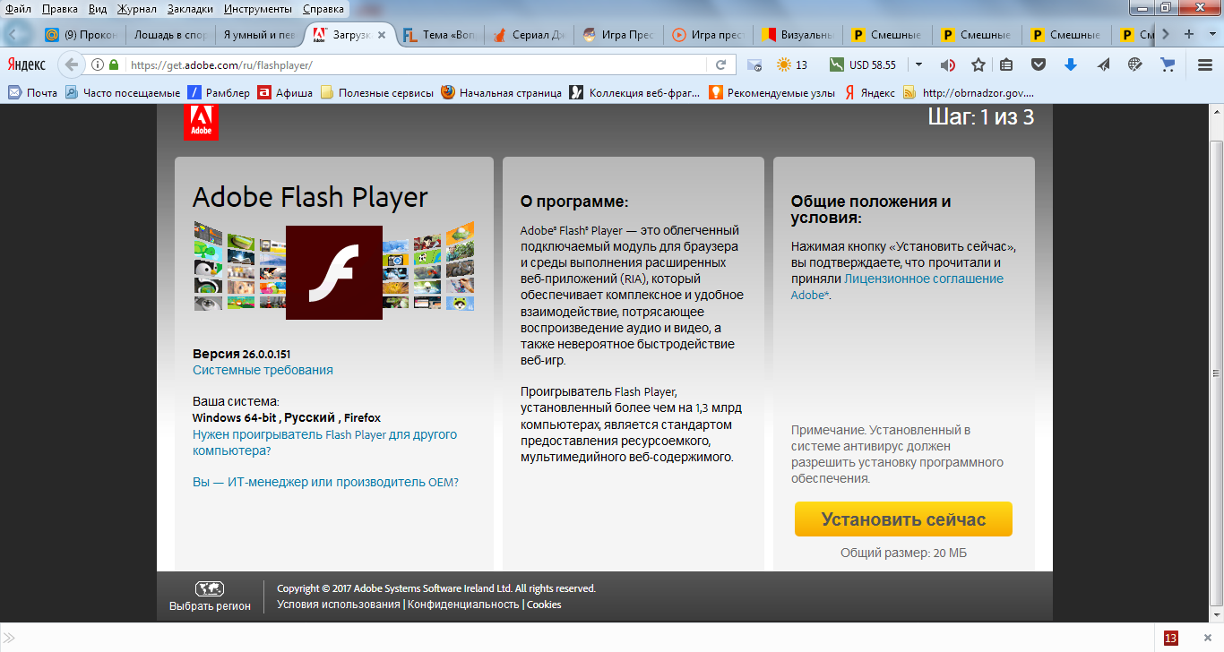The height and width of the screenshot is (652, 1224).
Task: Open the Закладки menu
Action: [x=191, y=9]
